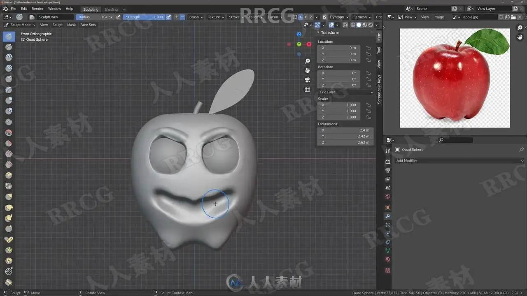
Task: Switch orthographic/perspective with grid icon
Action: point(307,89)
